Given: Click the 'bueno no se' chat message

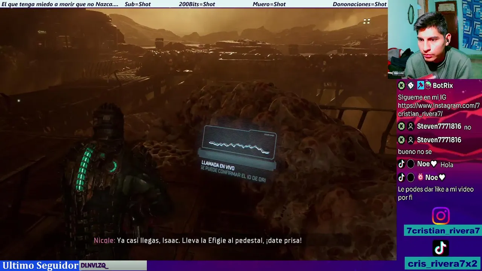Looking at the screenshot, I should click(415, 152).
